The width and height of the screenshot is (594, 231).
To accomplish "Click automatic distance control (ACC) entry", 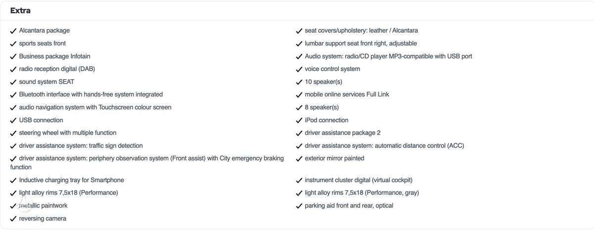I will [419, 145].
